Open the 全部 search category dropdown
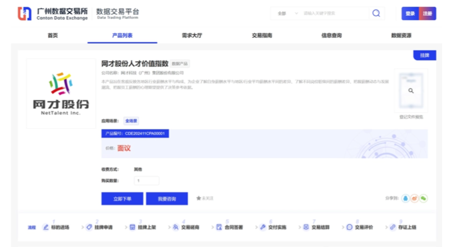 (x=288, y=13)
